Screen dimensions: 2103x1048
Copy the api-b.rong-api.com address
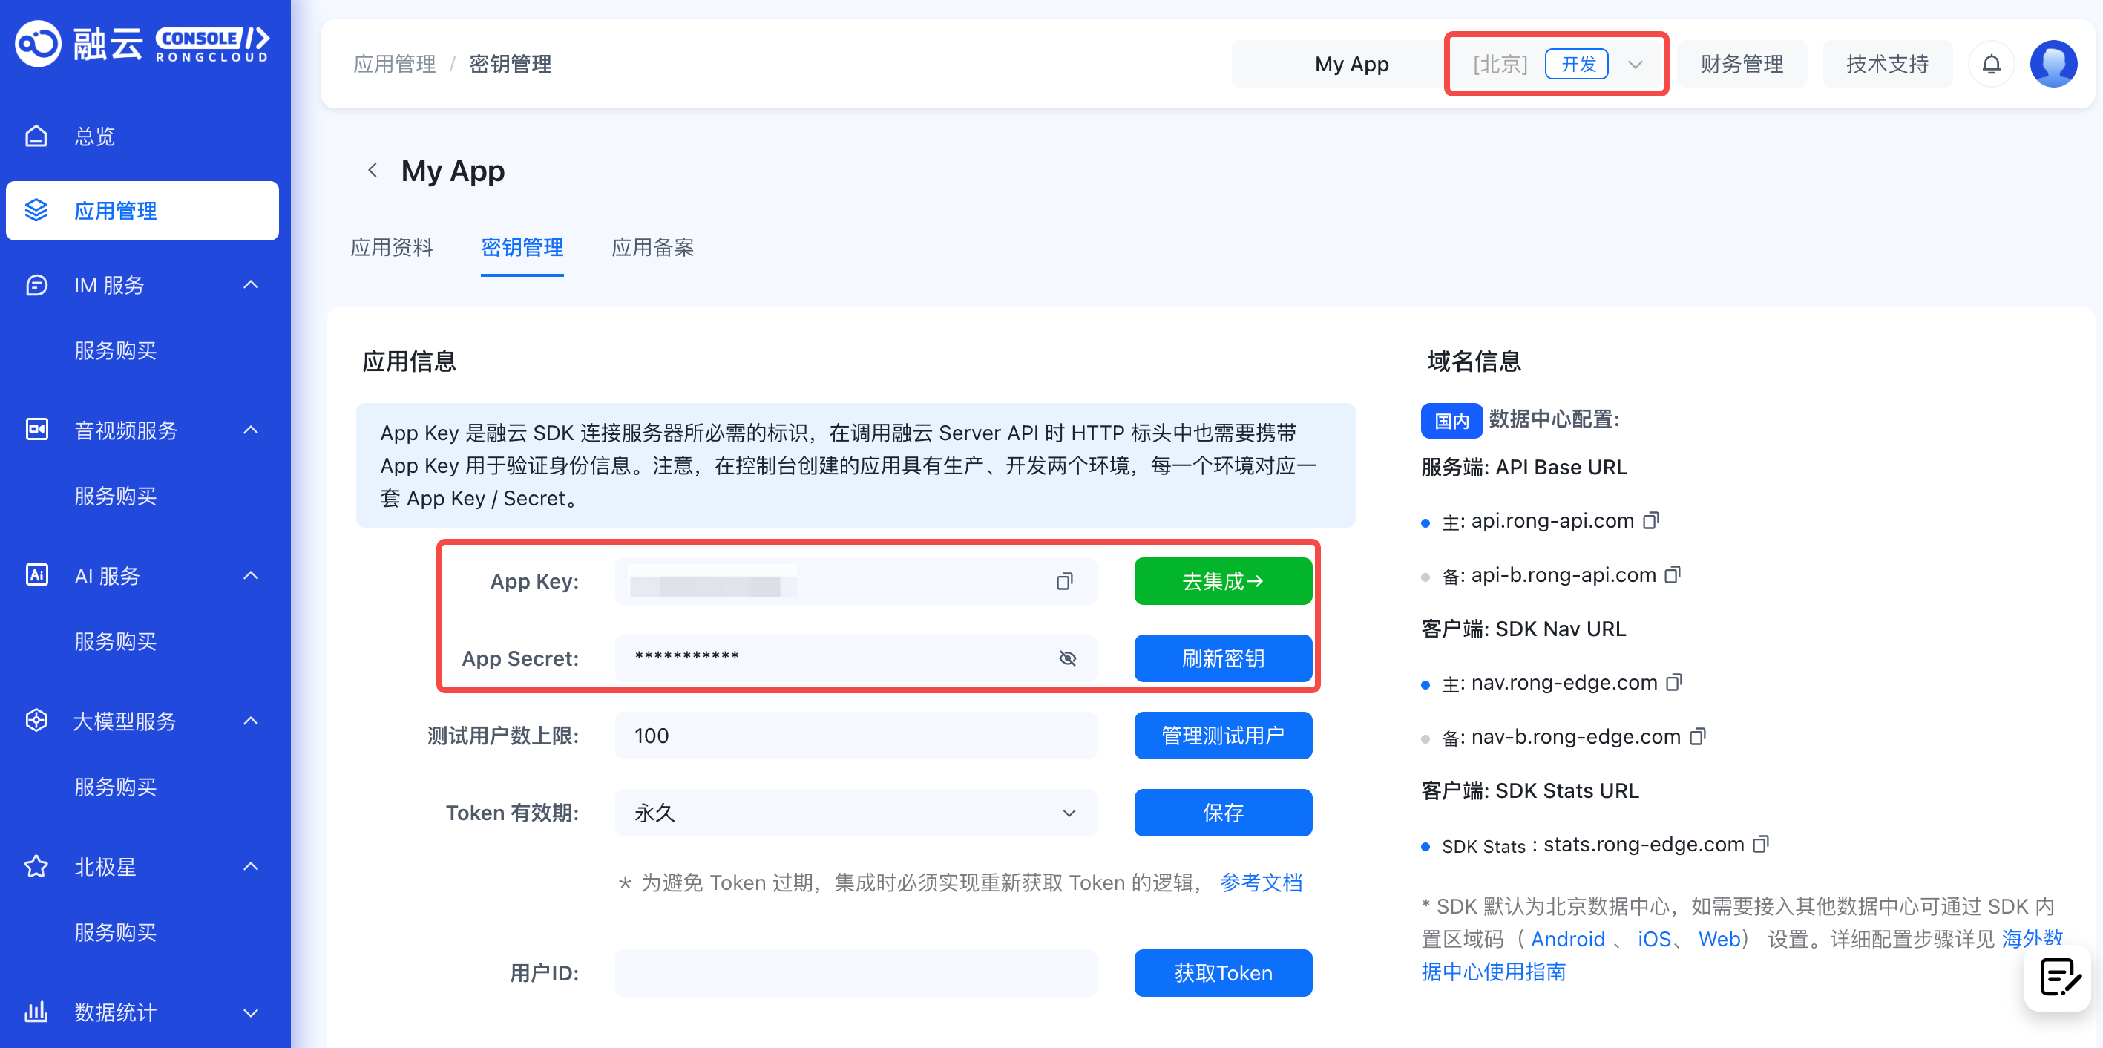click(x=1673, y=574)
